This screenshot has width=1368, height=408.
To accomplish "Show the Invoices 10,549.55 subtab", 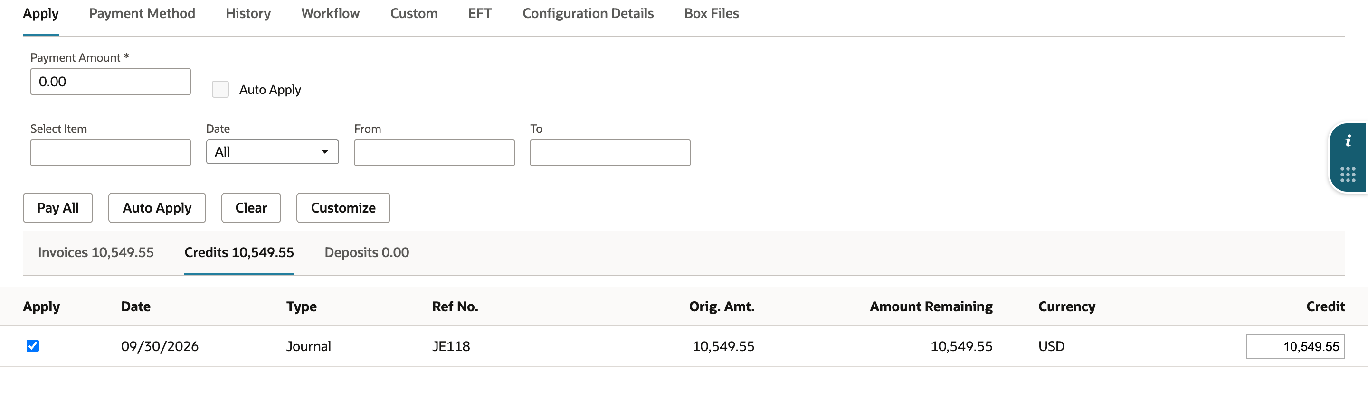I will pos(95,252).
